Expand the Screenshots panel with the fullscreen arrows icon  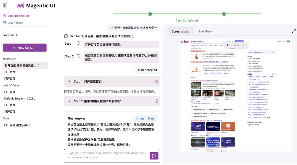pos(294,31)
